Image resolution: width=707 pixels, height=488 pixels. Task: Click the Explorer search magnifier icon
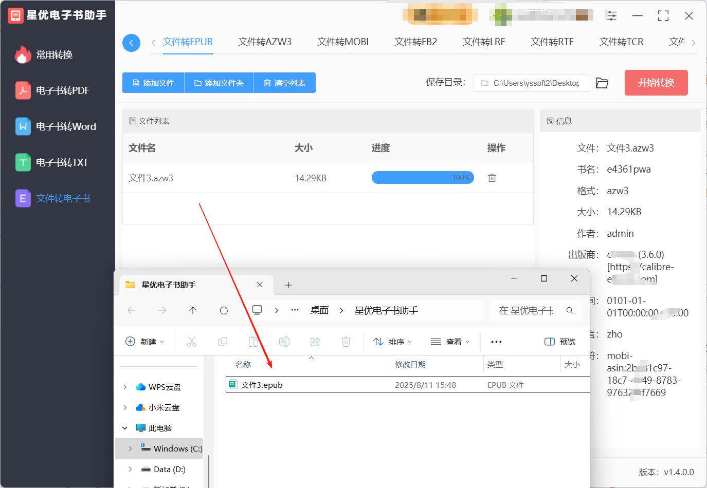570,310
